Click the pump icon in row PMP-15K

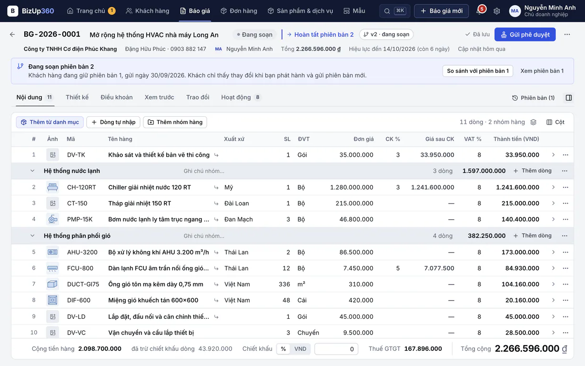[x=52, y=219]
